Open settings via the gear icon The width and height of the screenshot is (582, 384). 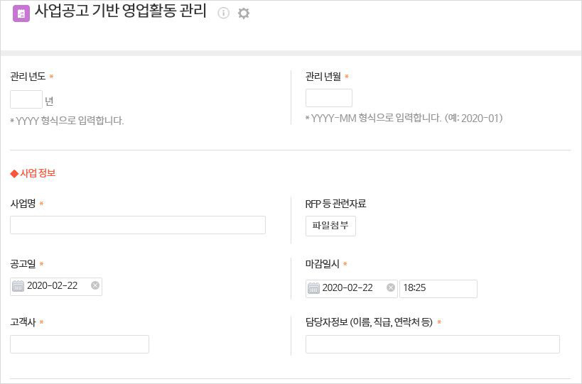pyautogui.click(x=244, y=13)
